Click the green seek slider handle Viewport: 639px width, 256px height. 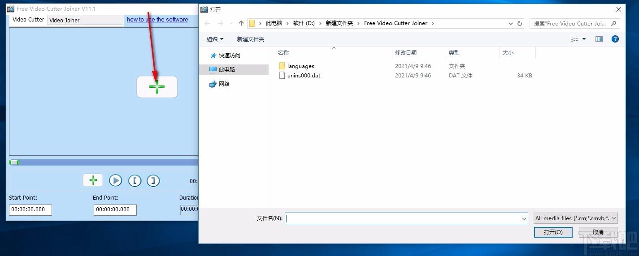(x=14, y=162)
